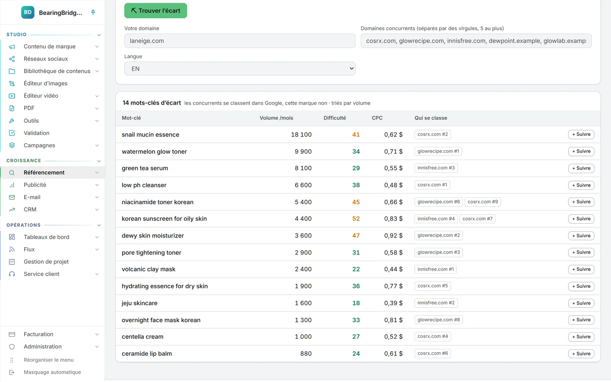611x382 pixels.
Task: Click the Votre domaine input field
Action: (x=240, y=41)
